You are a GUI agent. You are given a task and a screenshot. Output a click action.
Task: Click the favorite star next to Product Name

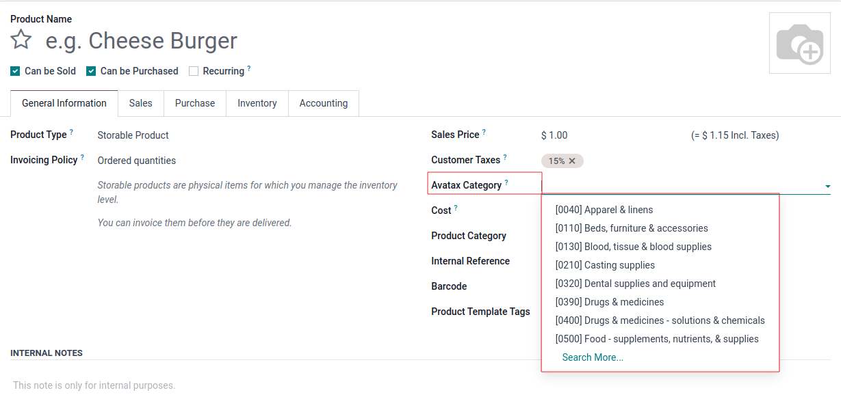pyautogui.click(x=21, y=40)
